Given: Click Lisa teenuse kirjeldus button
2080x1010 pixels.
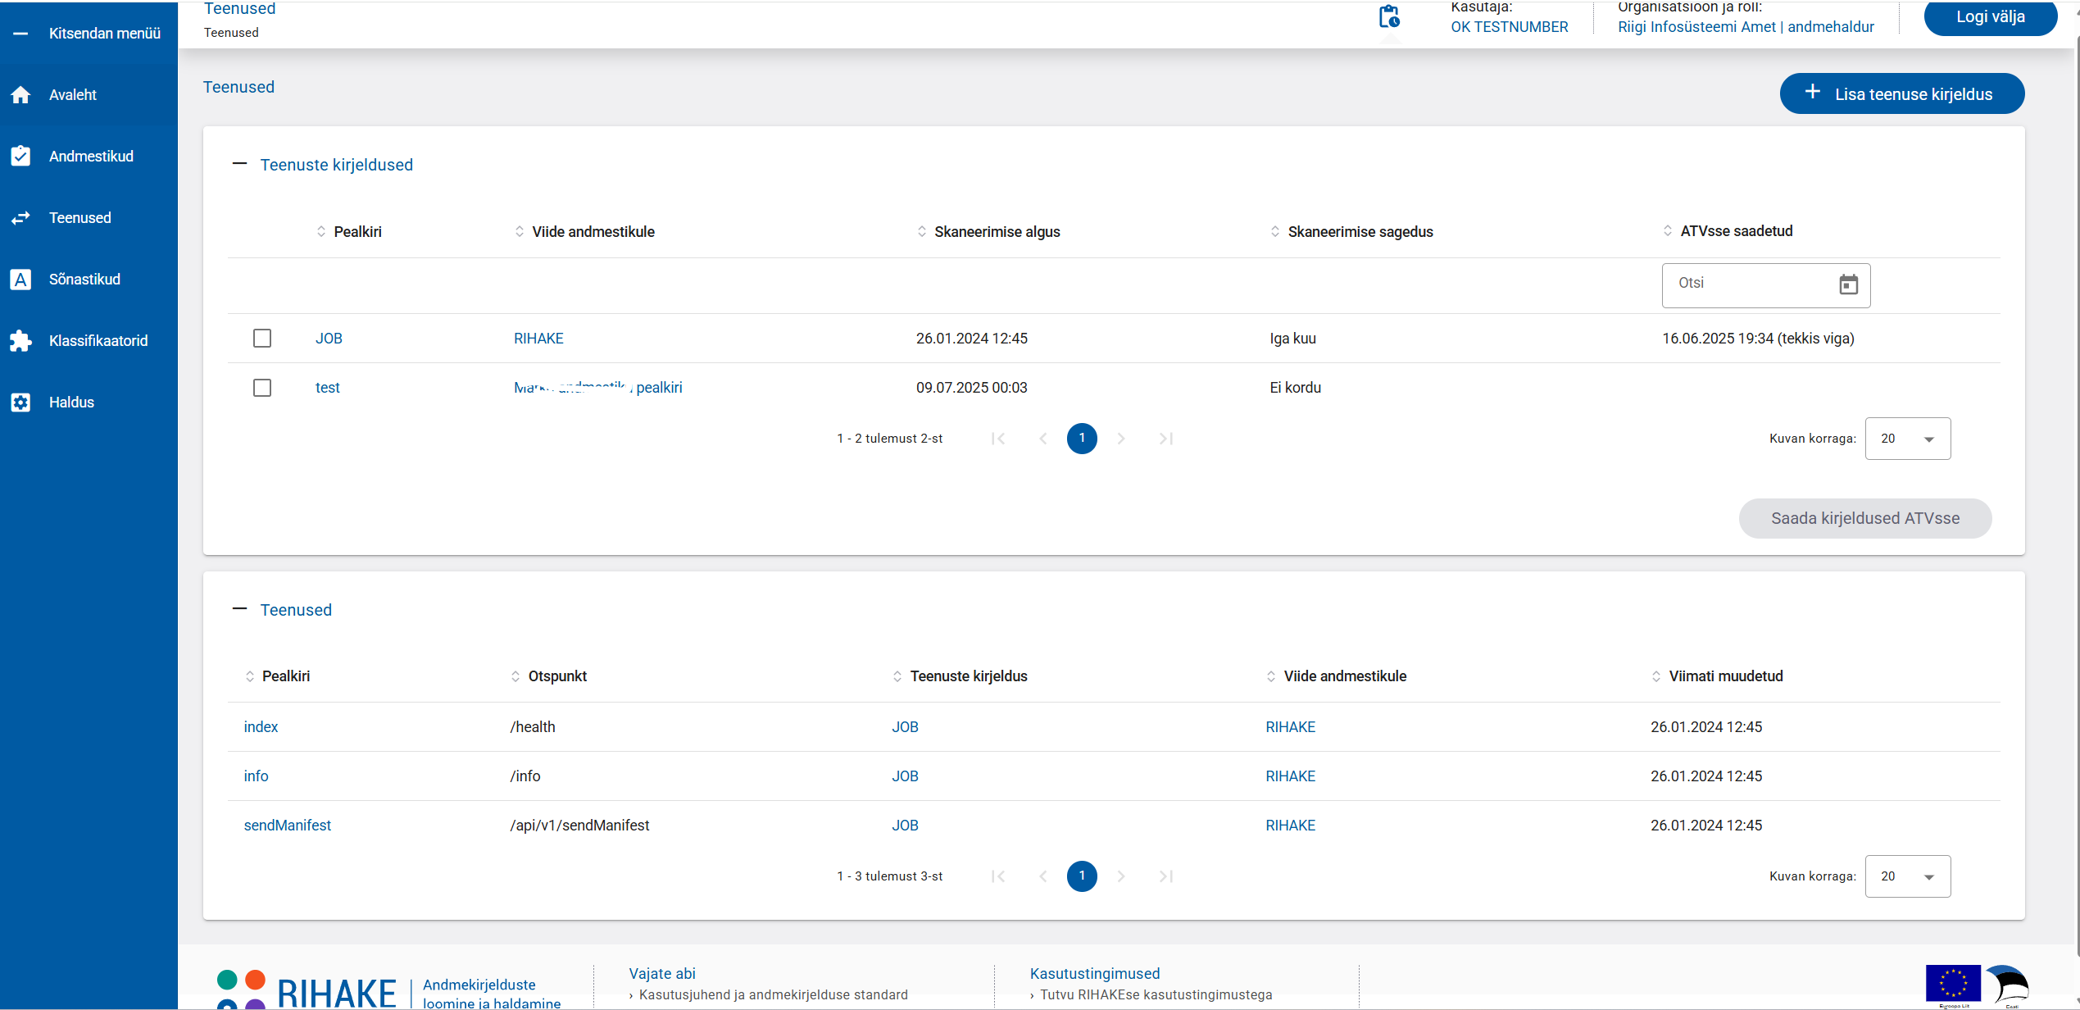Looking at the screenshot, I should 1901,94.
